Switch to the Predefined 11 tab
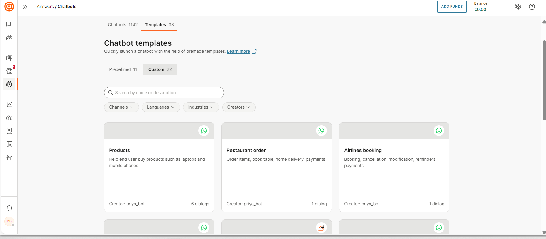 pos(123,69)
